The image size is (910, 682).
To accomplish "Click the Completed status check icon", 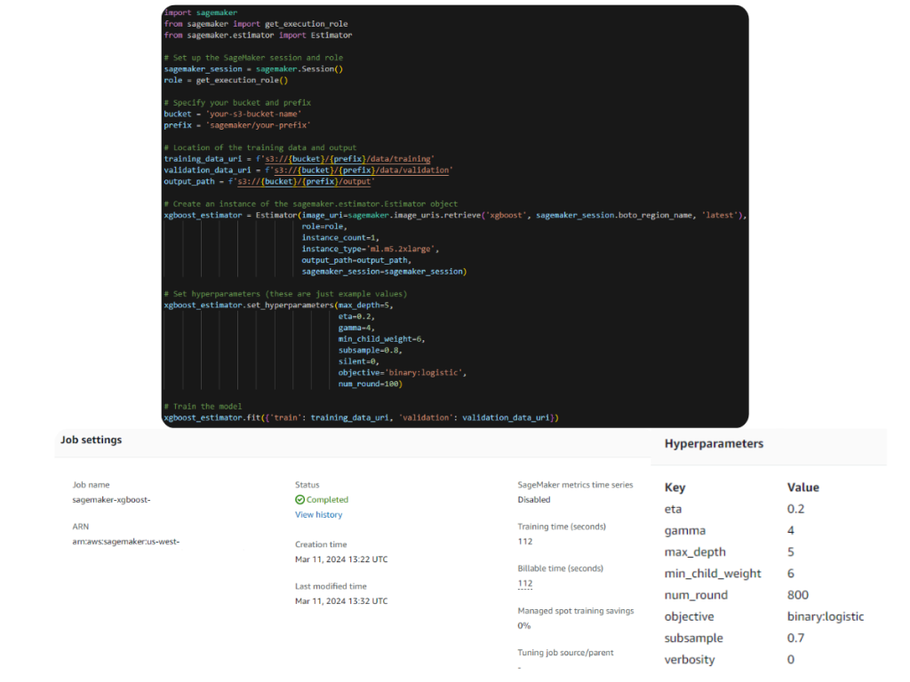I will [300, 499].
